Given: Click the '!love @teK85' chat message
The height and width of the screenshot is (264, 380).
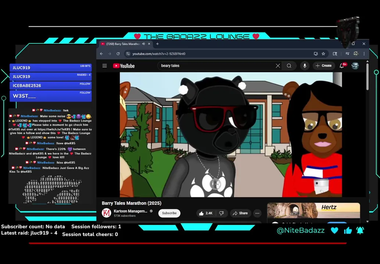Looking at the screenshot, I should coord(66,143).
